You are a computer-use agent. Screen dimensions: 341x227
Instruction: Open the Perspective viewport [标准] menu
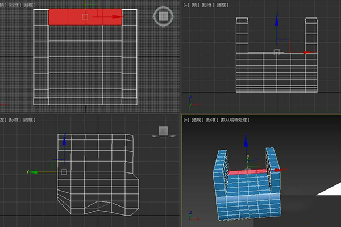212,119
